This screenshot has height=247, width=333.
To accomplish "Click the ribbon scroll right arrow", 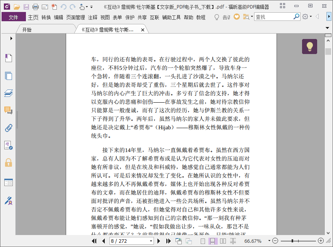I will click(x=329, y=17).
